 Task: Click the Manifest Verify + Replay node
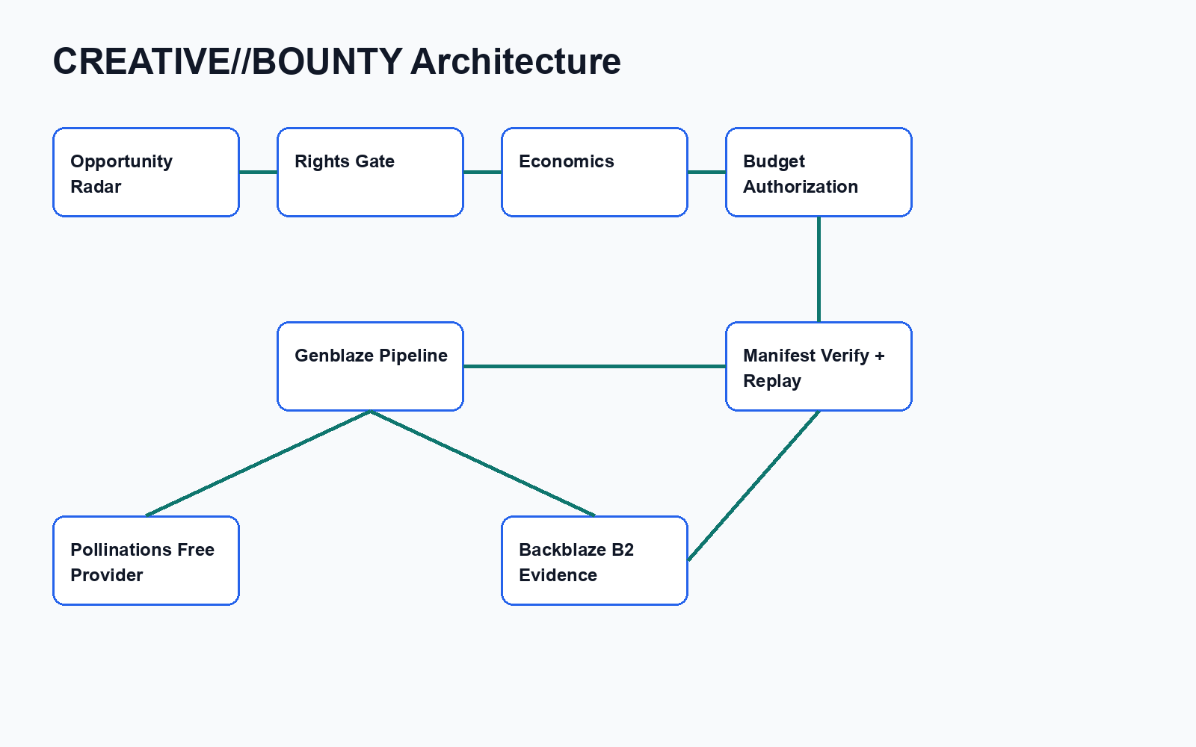[819, 366]
